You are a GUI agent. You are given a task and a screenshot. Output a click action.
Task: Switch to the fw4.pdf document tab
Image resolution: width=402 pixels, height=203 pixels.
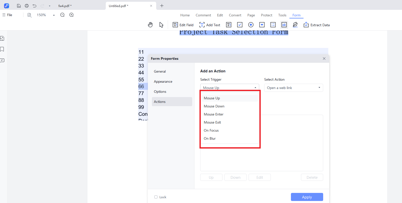pyautogui.click(x=65, y=6)
